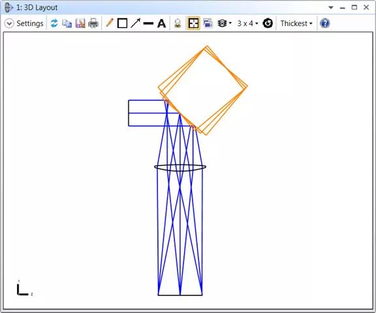Click the orange tilted mirror square
The height and width of the screenshot is (313, 376).
click(x=203, y=90)
